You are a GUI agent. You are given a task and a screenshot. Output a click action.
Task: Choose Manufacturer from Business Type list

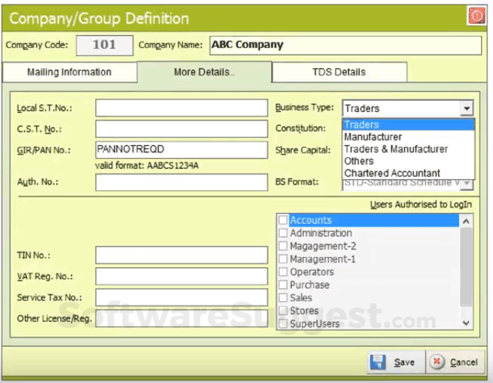coord(373,137)
